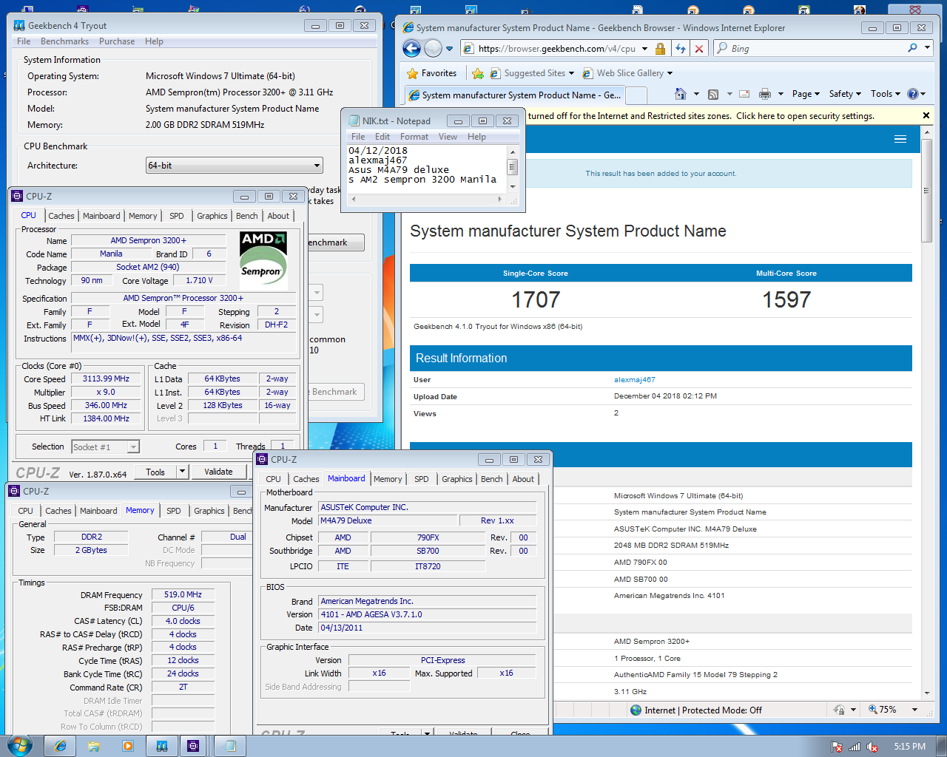947x757 pixels.
Task: Open Windows Media Player from the taskbar
Action: tap(127, 746)
